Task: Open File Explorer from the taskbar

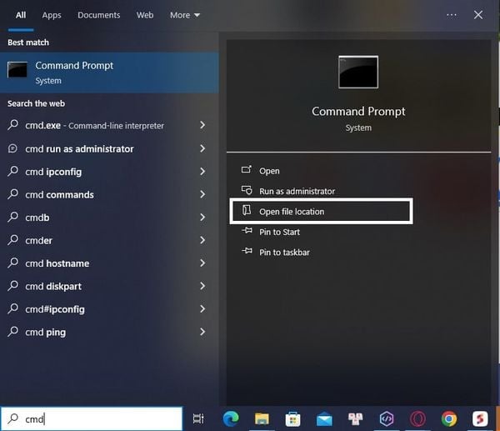Action: [x=262, y=418]
